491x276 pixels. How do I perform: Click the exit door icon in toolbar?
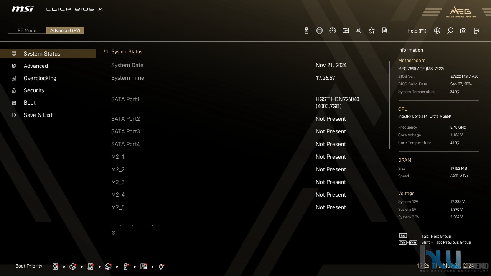click(476, 31)
